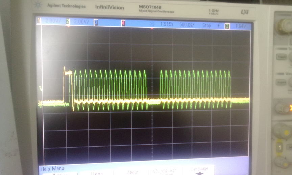This screenshot has height=175, width=292.
Task: Click the front-panel Acquire button
Action: click(x=281, y=82)
